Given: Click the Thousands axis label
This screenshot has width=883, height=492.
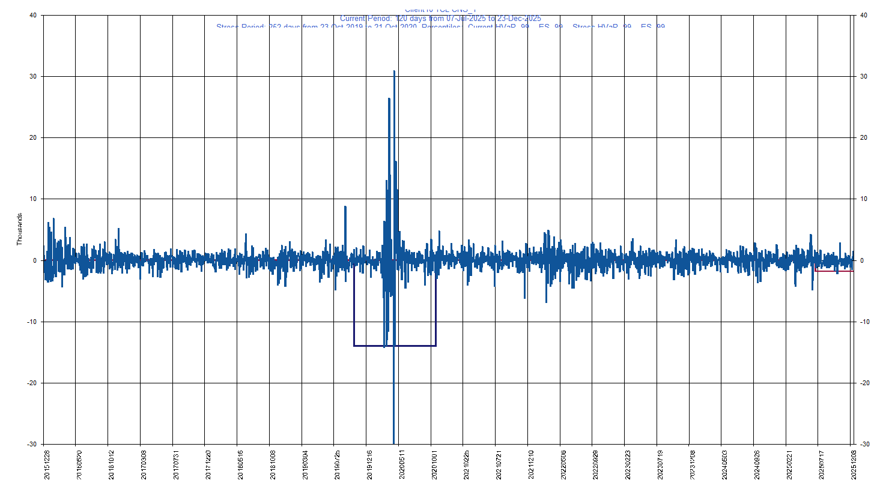Looking at the screenshot, I should (x=18, y=228).
